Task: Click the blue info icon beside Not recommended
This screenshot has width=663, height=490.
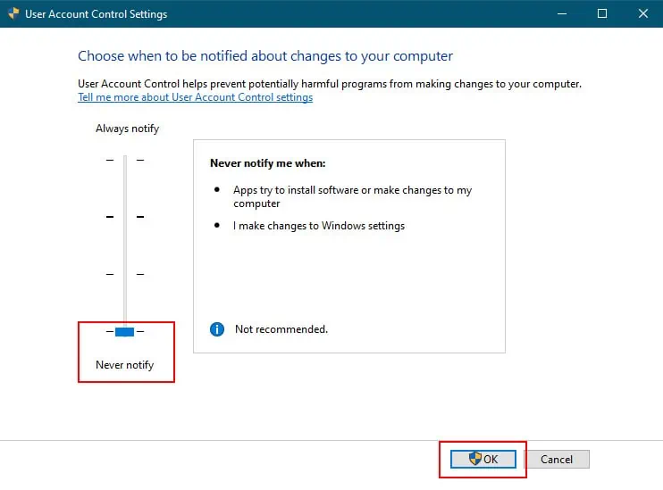Action: (x=217, y=329)
